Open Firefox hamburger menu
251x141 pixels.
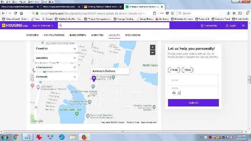click(247, 13)
